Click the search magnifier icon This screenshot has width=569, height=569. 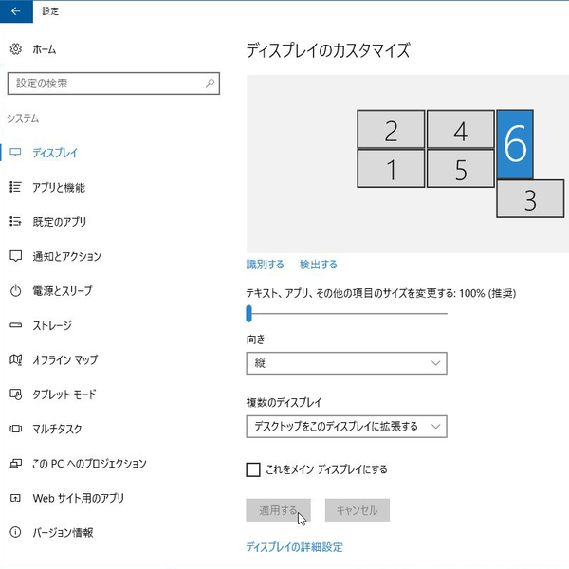point(211,83)
